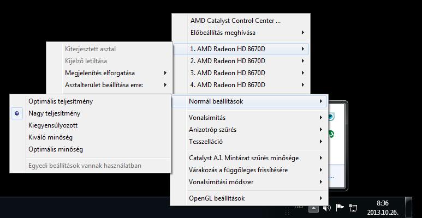Open Megjelenítés elforgatása submenu

click(109, 73)
